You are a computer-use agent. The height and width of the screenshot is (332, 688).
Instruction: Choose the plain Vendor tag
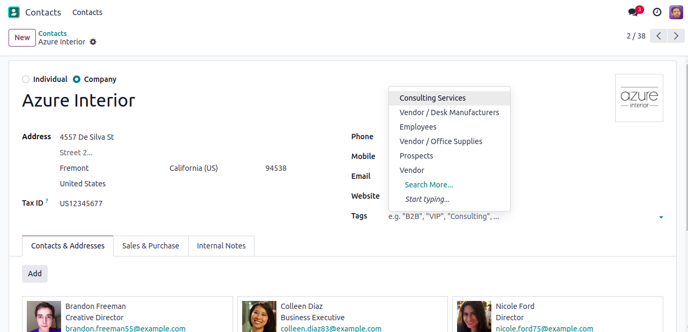[x=450, y=170]
